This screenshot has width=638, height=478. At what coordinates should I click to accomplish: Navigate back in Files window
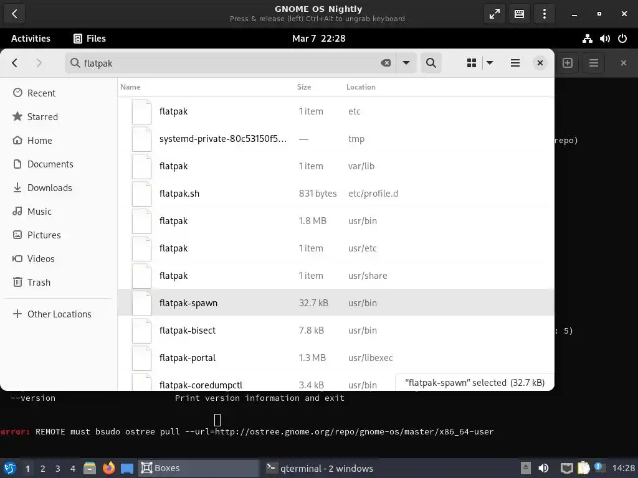[x=15, y=63]
